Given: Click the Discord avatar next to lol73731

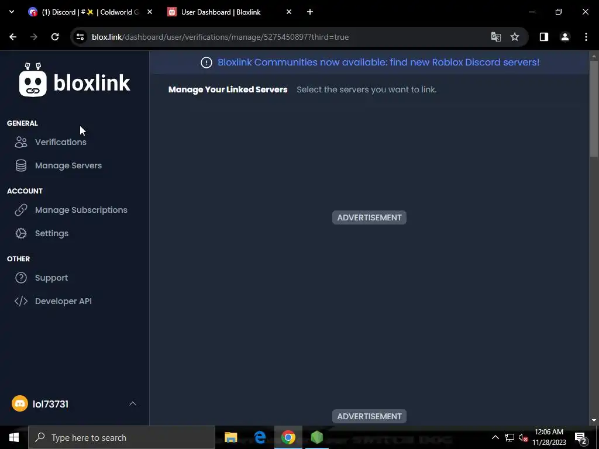Looking at the screenshot, I should [x=20, y=403].
